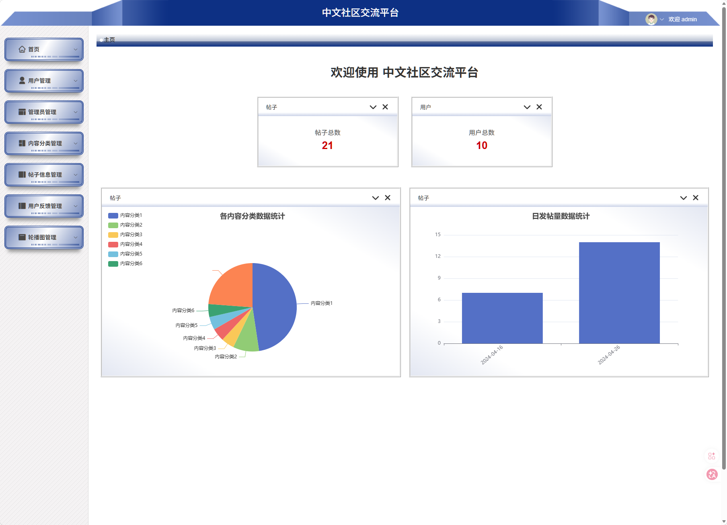Image resolution: width=727 pixels, height=525 pixels.
Task: Toggle 内容分类1 legend swatch
Action: (113, 215)
